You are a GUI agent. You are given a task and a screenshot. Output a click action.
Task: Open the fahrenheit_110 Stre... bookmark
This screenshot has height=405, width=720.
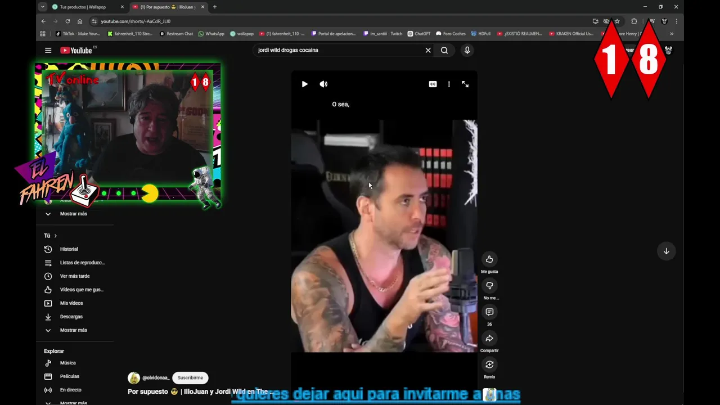(x=130, y=34)
